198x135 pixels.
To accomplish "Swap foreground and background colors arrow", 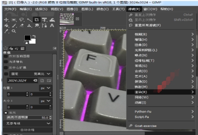I will coord(34,36).
